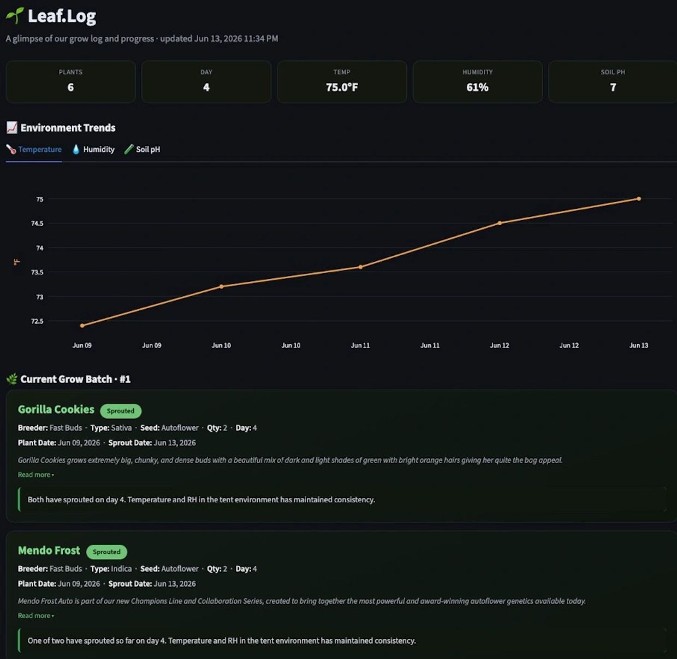Click the test tube Soil pH icon
Screen dimensions: 677x659
[129, 149]
